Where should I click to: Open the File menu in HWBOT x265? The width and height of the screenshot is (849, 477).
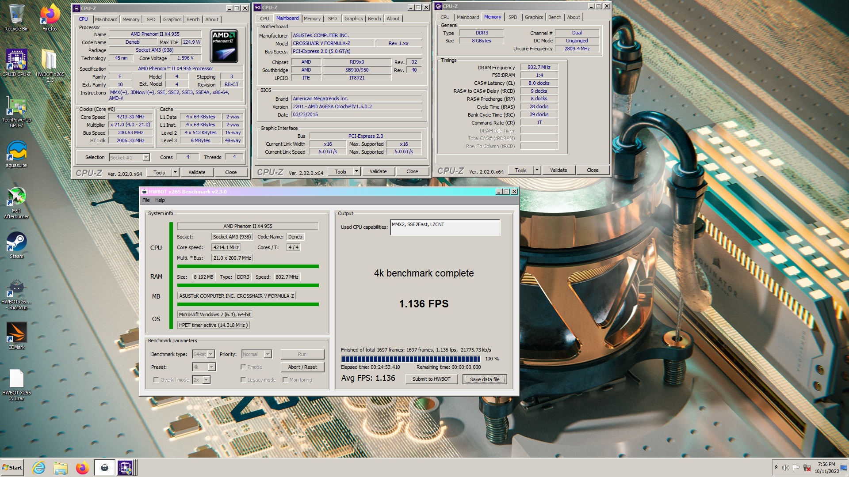point(146,200)
